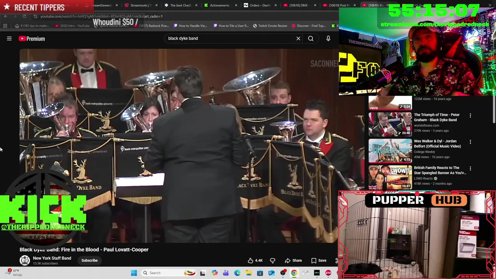Image resolution: width=496 pixels, height=279 pixels.
Task: Reload the page with refresh icon
Action: pyautogui.click(x=24, y=16)
